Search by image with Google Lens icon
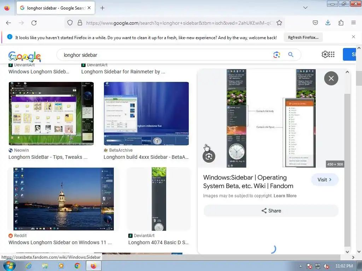The width and height of the screenshot is (362, 271). tap(276, 55)
